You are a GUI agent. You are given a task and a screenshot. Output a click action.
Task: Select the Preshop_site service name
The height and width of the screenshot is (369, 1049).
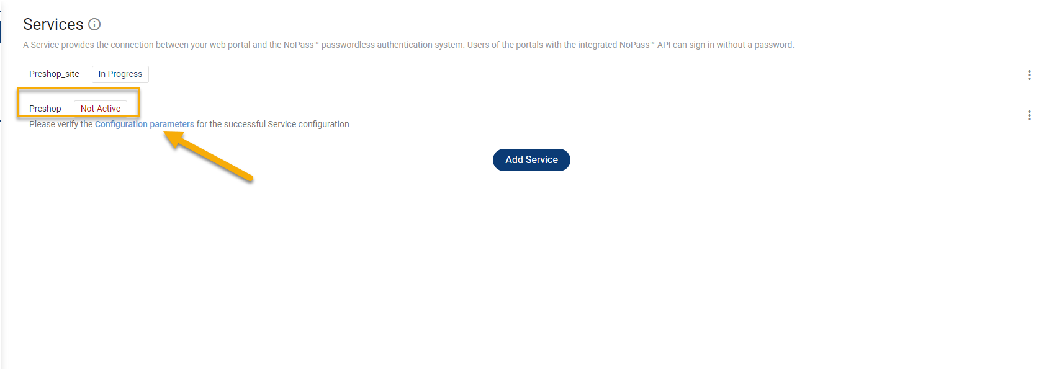point(54,74)
